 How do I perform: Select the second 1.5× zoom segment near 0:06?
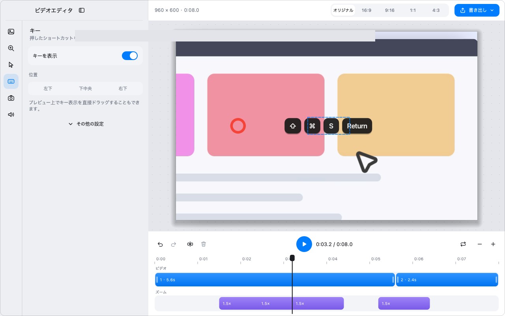click(404, 303)
